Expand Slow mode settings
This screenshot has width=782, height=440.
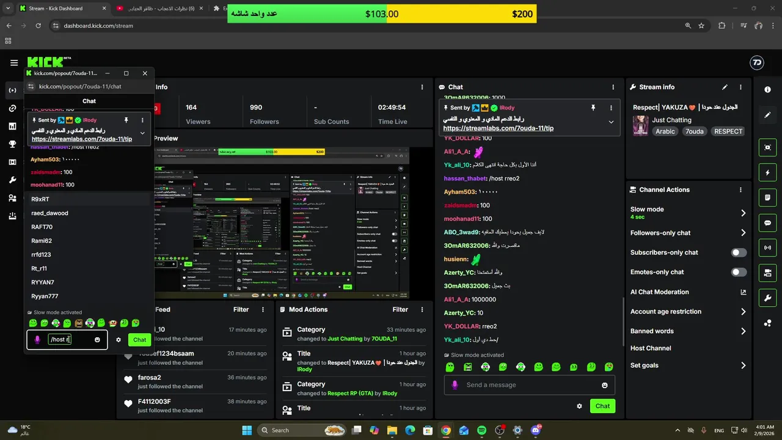[x=744, y=213]
